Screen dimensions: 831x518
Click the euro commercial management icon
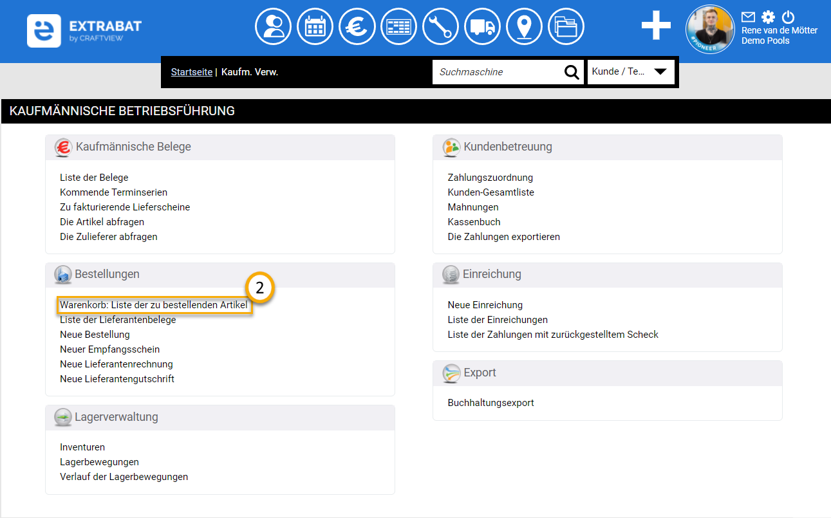pyautogui.click(x=357, y=26)
